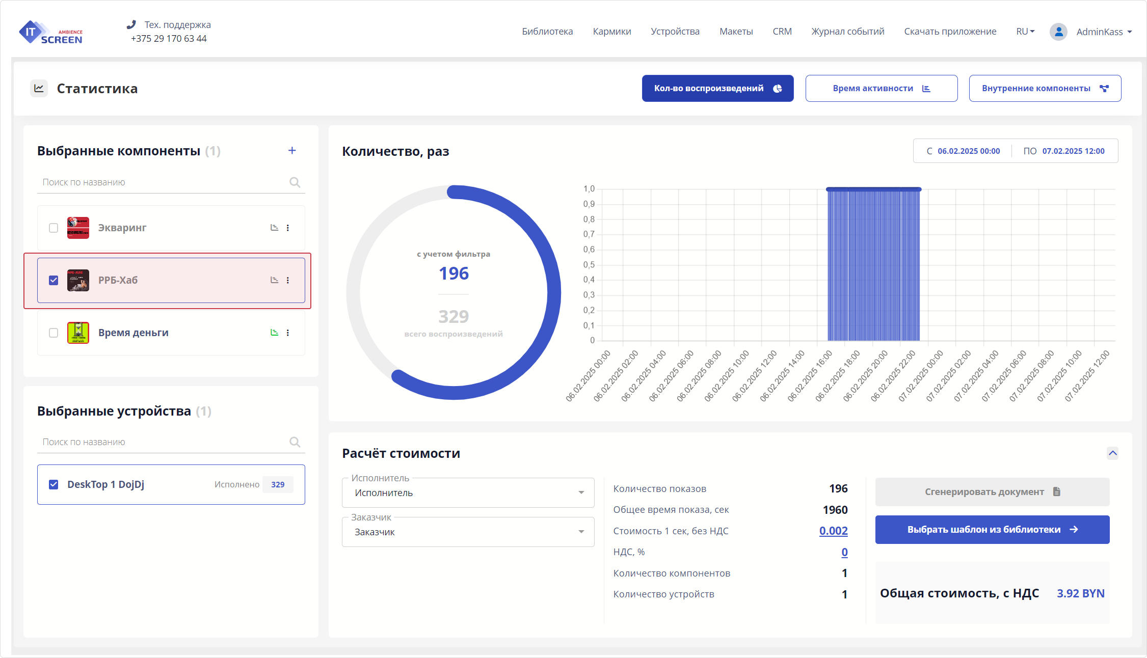The image size is (1147, 658).
Task: Click the green chart icon for Время деньги
Action: pos(274,333)
